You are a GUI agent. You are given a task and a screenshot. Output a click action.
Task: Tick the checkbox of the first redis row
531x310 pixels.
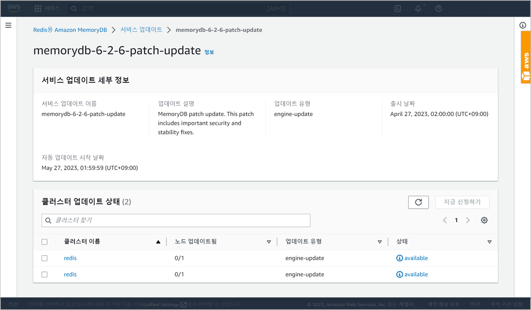(x=44, y=258)
